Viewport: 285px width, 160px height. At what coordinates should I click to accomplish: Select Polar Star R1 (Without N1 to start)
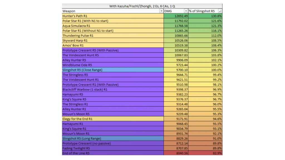point(113,31)
